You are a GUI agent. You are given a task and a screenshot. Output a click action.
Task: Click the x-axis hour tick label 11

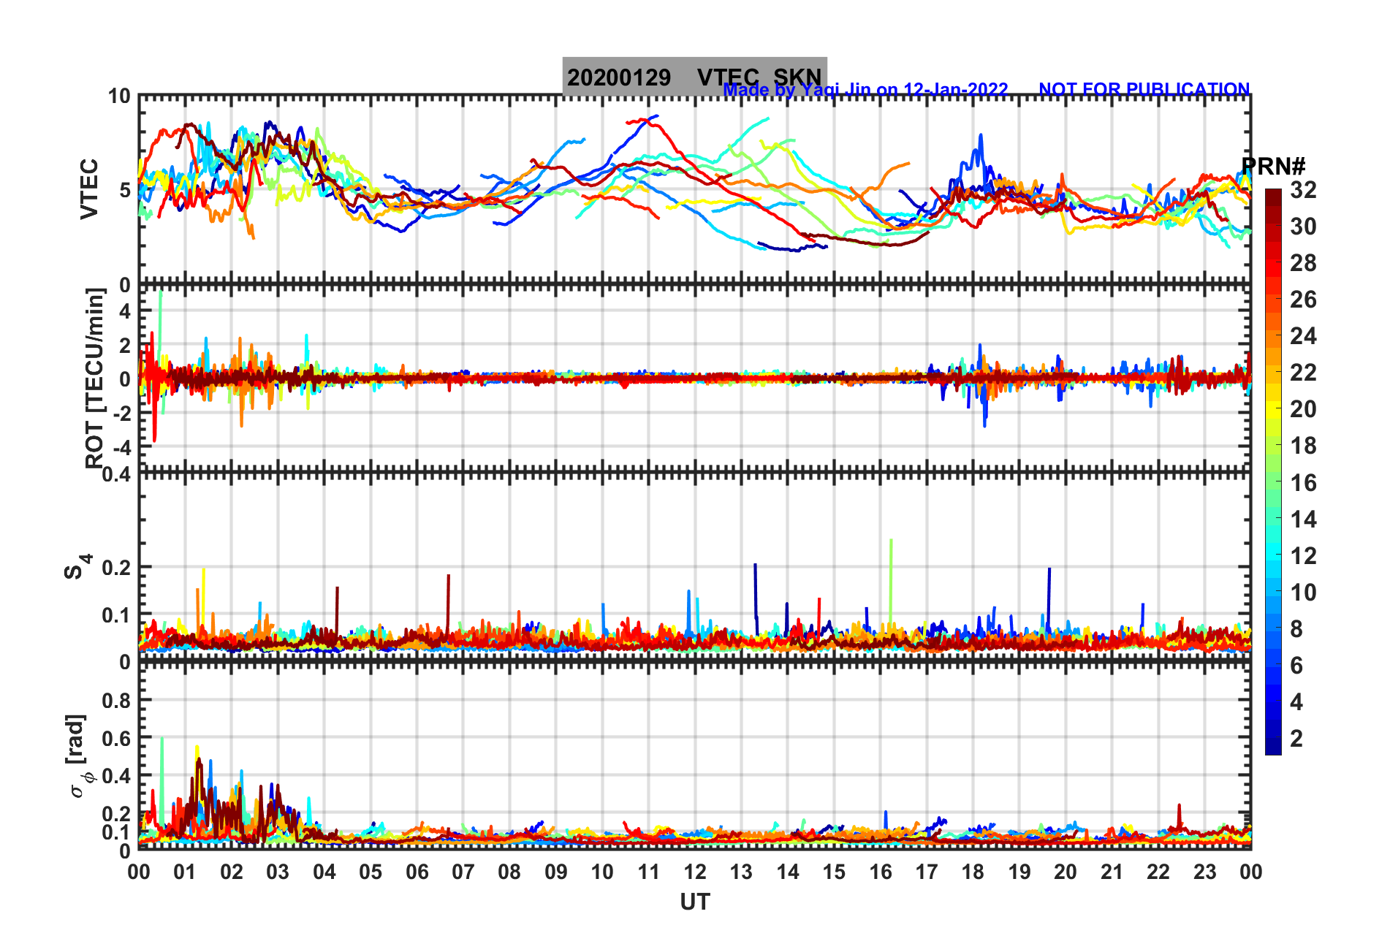(x=649, y=872)
